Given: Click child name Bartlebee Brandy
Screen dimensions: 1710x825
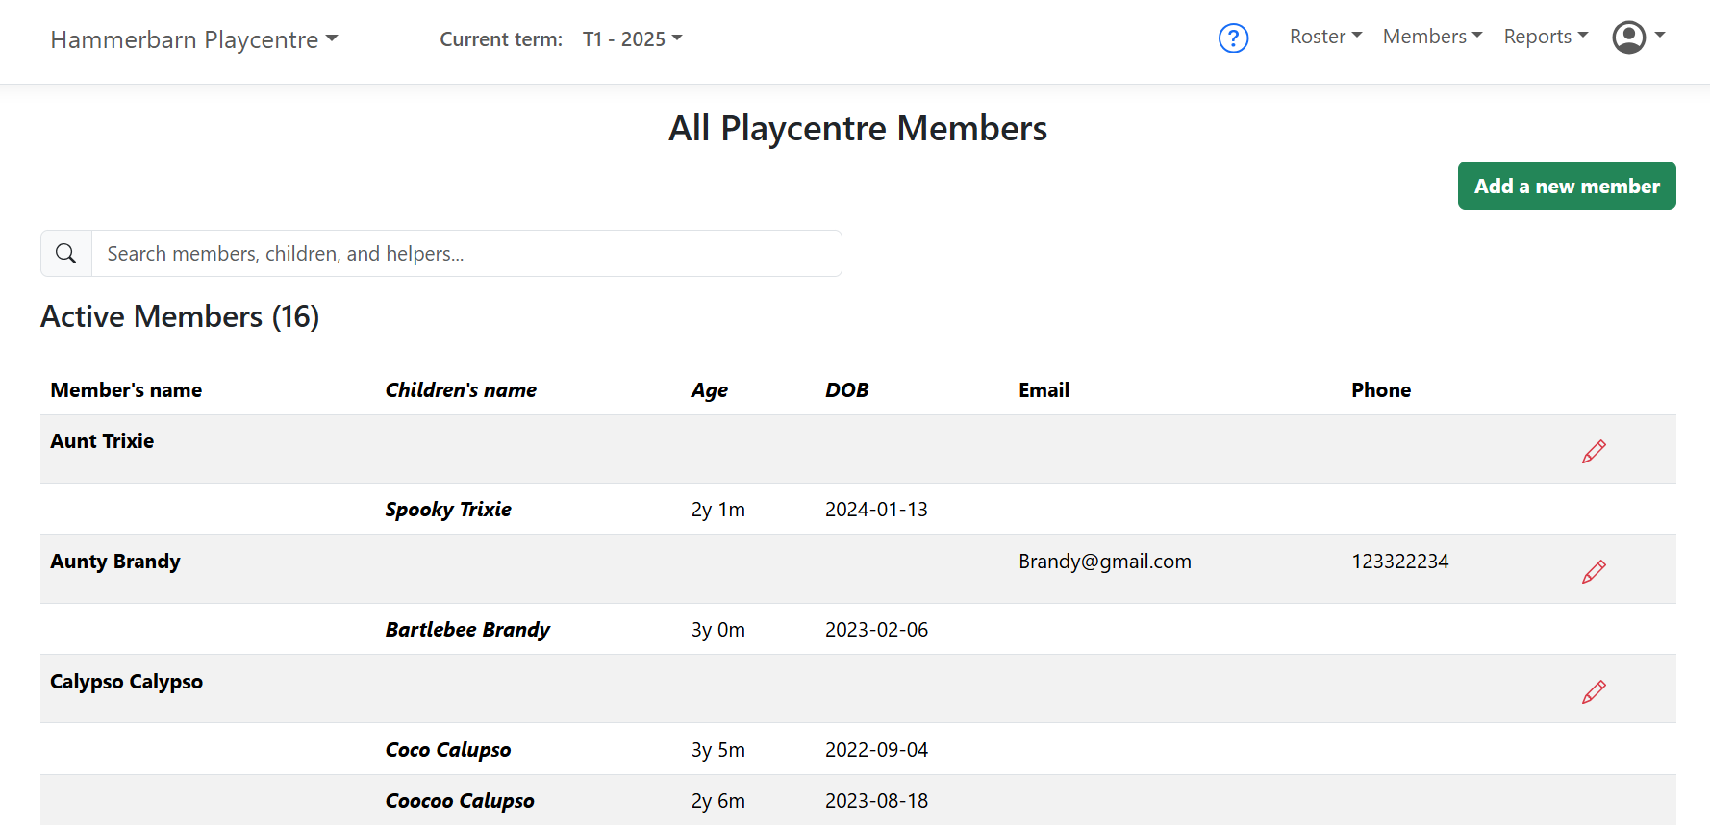Looking at the screenshot, I should [467, 630].
